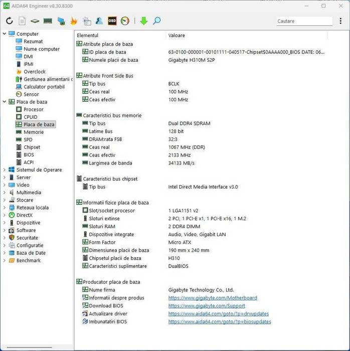Click the Gigabyte H310M S2P value
This screenshot has height=351, width=350.
tap(192, 60)
